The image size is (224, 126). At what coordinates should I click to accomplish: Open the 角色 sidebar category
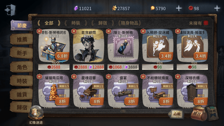pyautogui.click(x=22, y=67)
